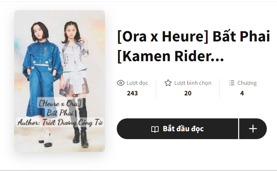
Task: Start reading with Bắt đầu đọc button
Action: [177, 129]
